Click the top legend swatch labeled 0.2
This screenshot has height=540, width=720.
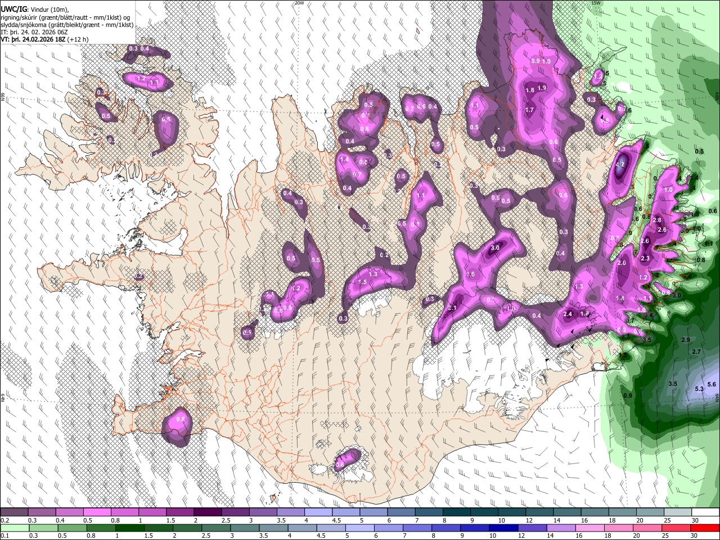point(14,512)
